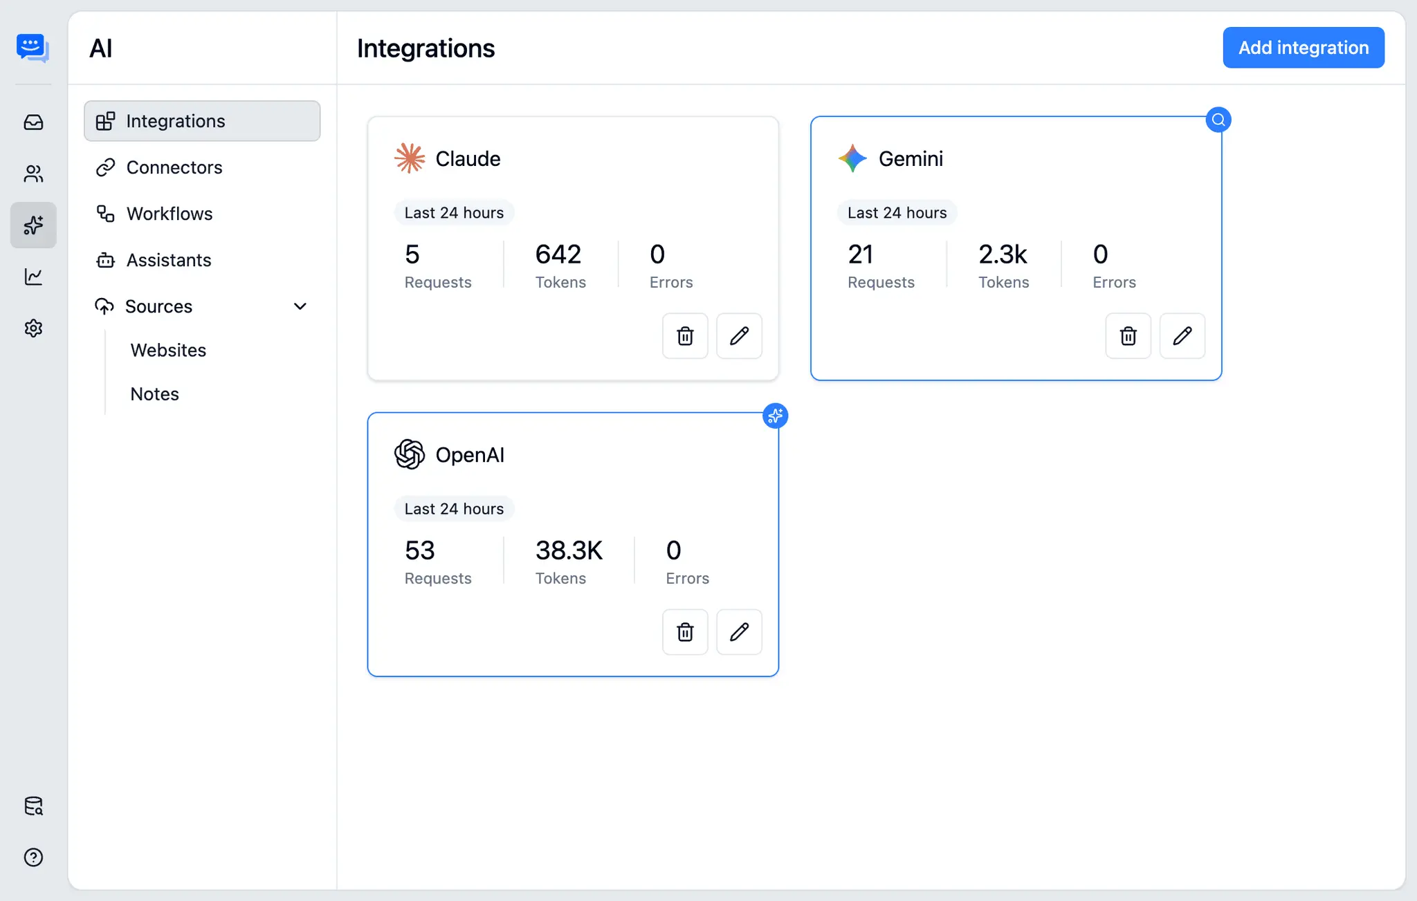Open the database search icon
The image size is (1417, 901).
33,806
